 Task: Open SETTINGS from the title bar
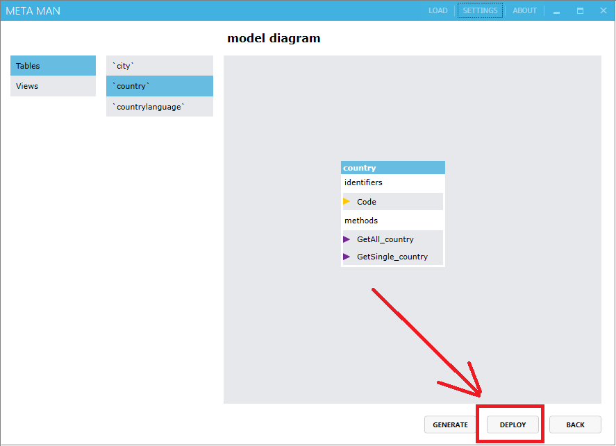(480, 10)
